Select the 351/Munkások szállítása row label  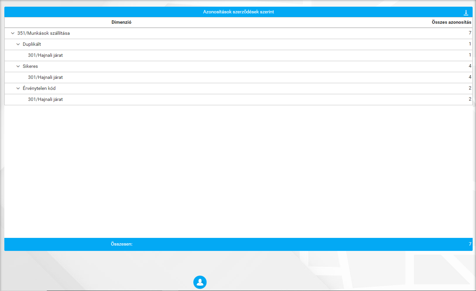[43, 33]
